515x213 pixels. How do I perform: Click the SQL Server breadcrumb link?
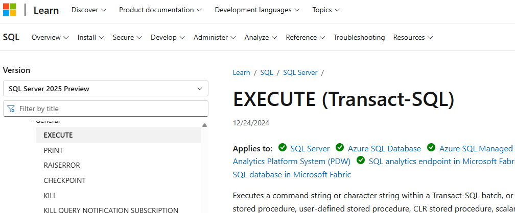[300, 72]
